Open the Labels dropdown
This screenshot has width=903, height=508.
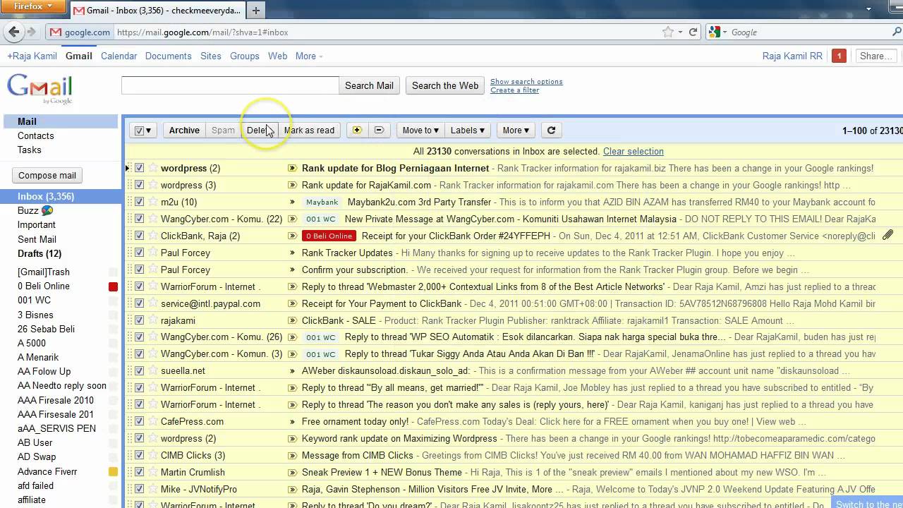pyautogui.click(x=467, y=130)
